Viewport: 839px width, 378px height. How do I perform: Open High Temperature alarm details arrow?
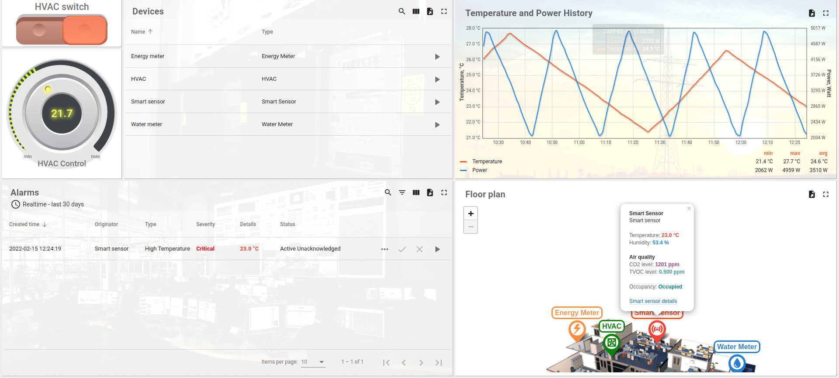(437, 249)
